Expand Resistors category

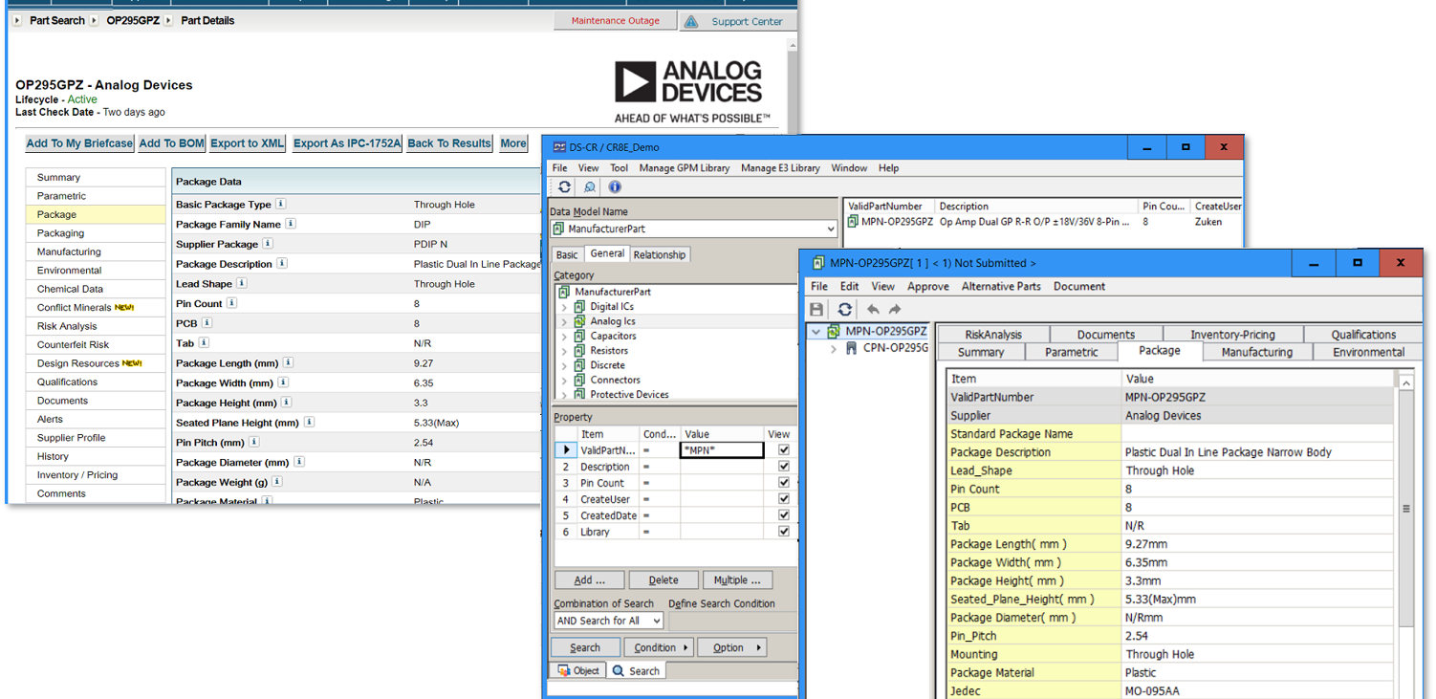click(564, 351)
